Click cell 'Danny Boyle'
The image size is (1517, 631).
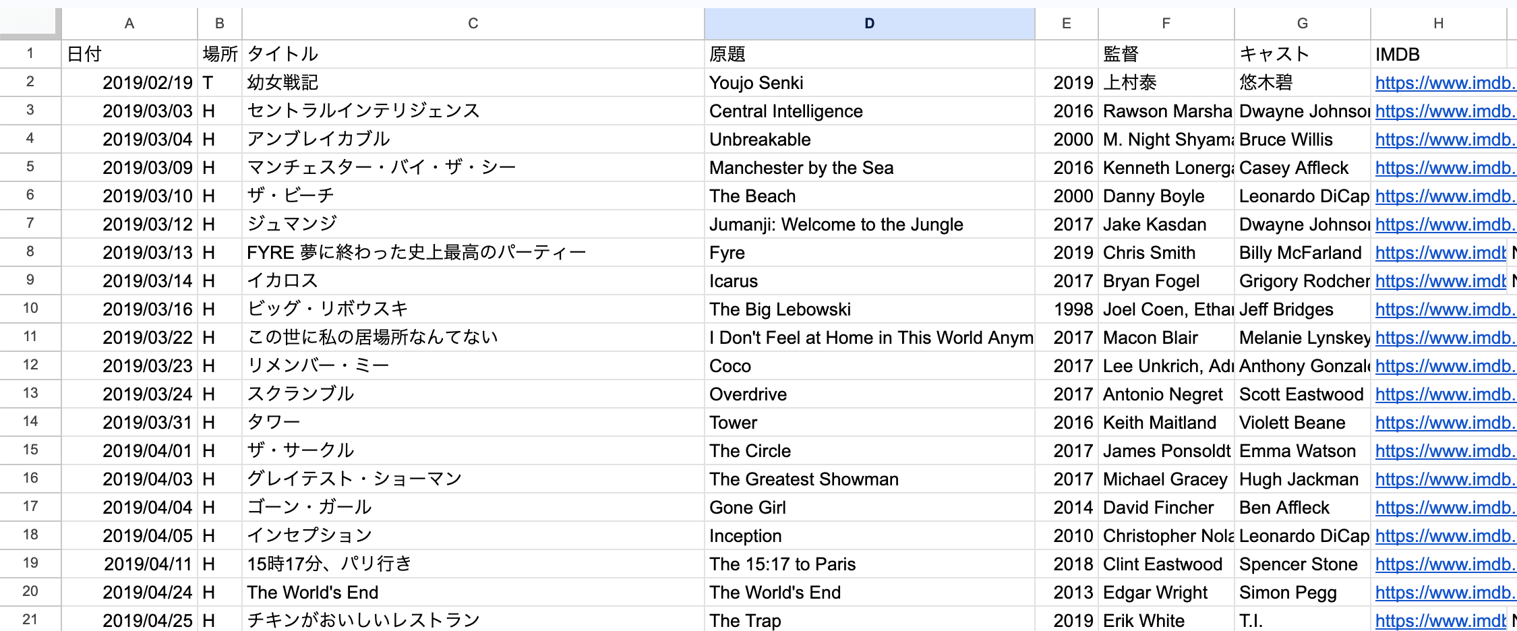tap(1166, 196)
